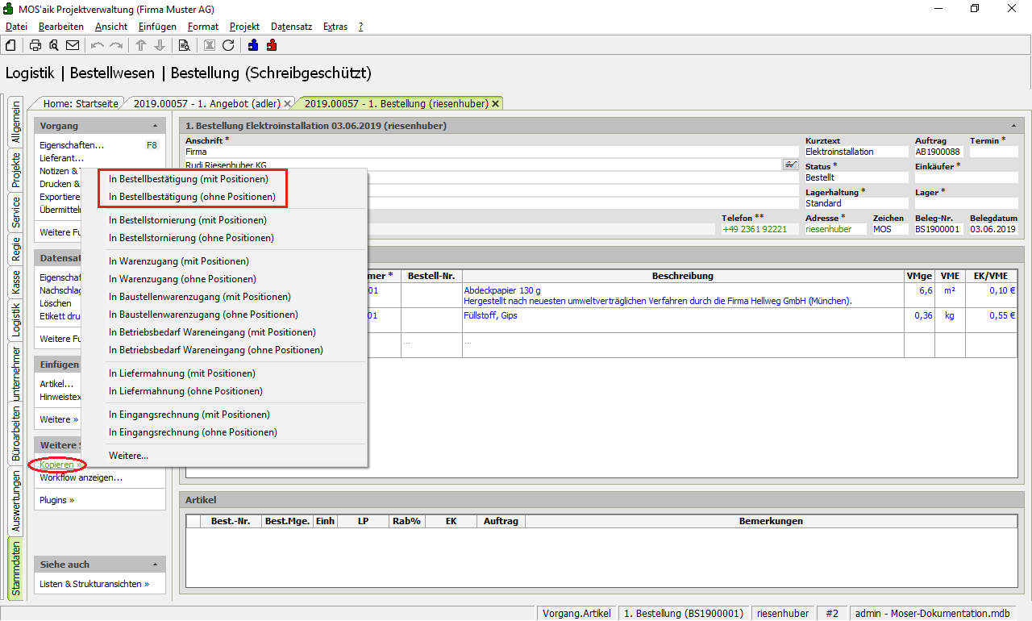Click the Workflow anzeigen link
The width and height of the screenshot is (1032, 621).
(x=81, y=477)
